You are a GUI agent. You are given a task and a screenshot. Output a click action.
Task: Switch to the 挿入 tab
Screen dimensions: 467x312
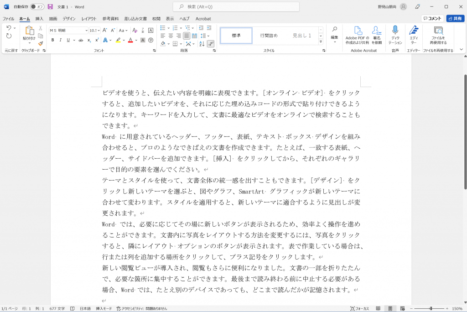coord(39,19)
